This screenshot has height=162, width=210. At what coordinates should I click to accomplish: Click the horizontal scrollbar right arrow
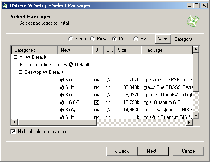189,122
